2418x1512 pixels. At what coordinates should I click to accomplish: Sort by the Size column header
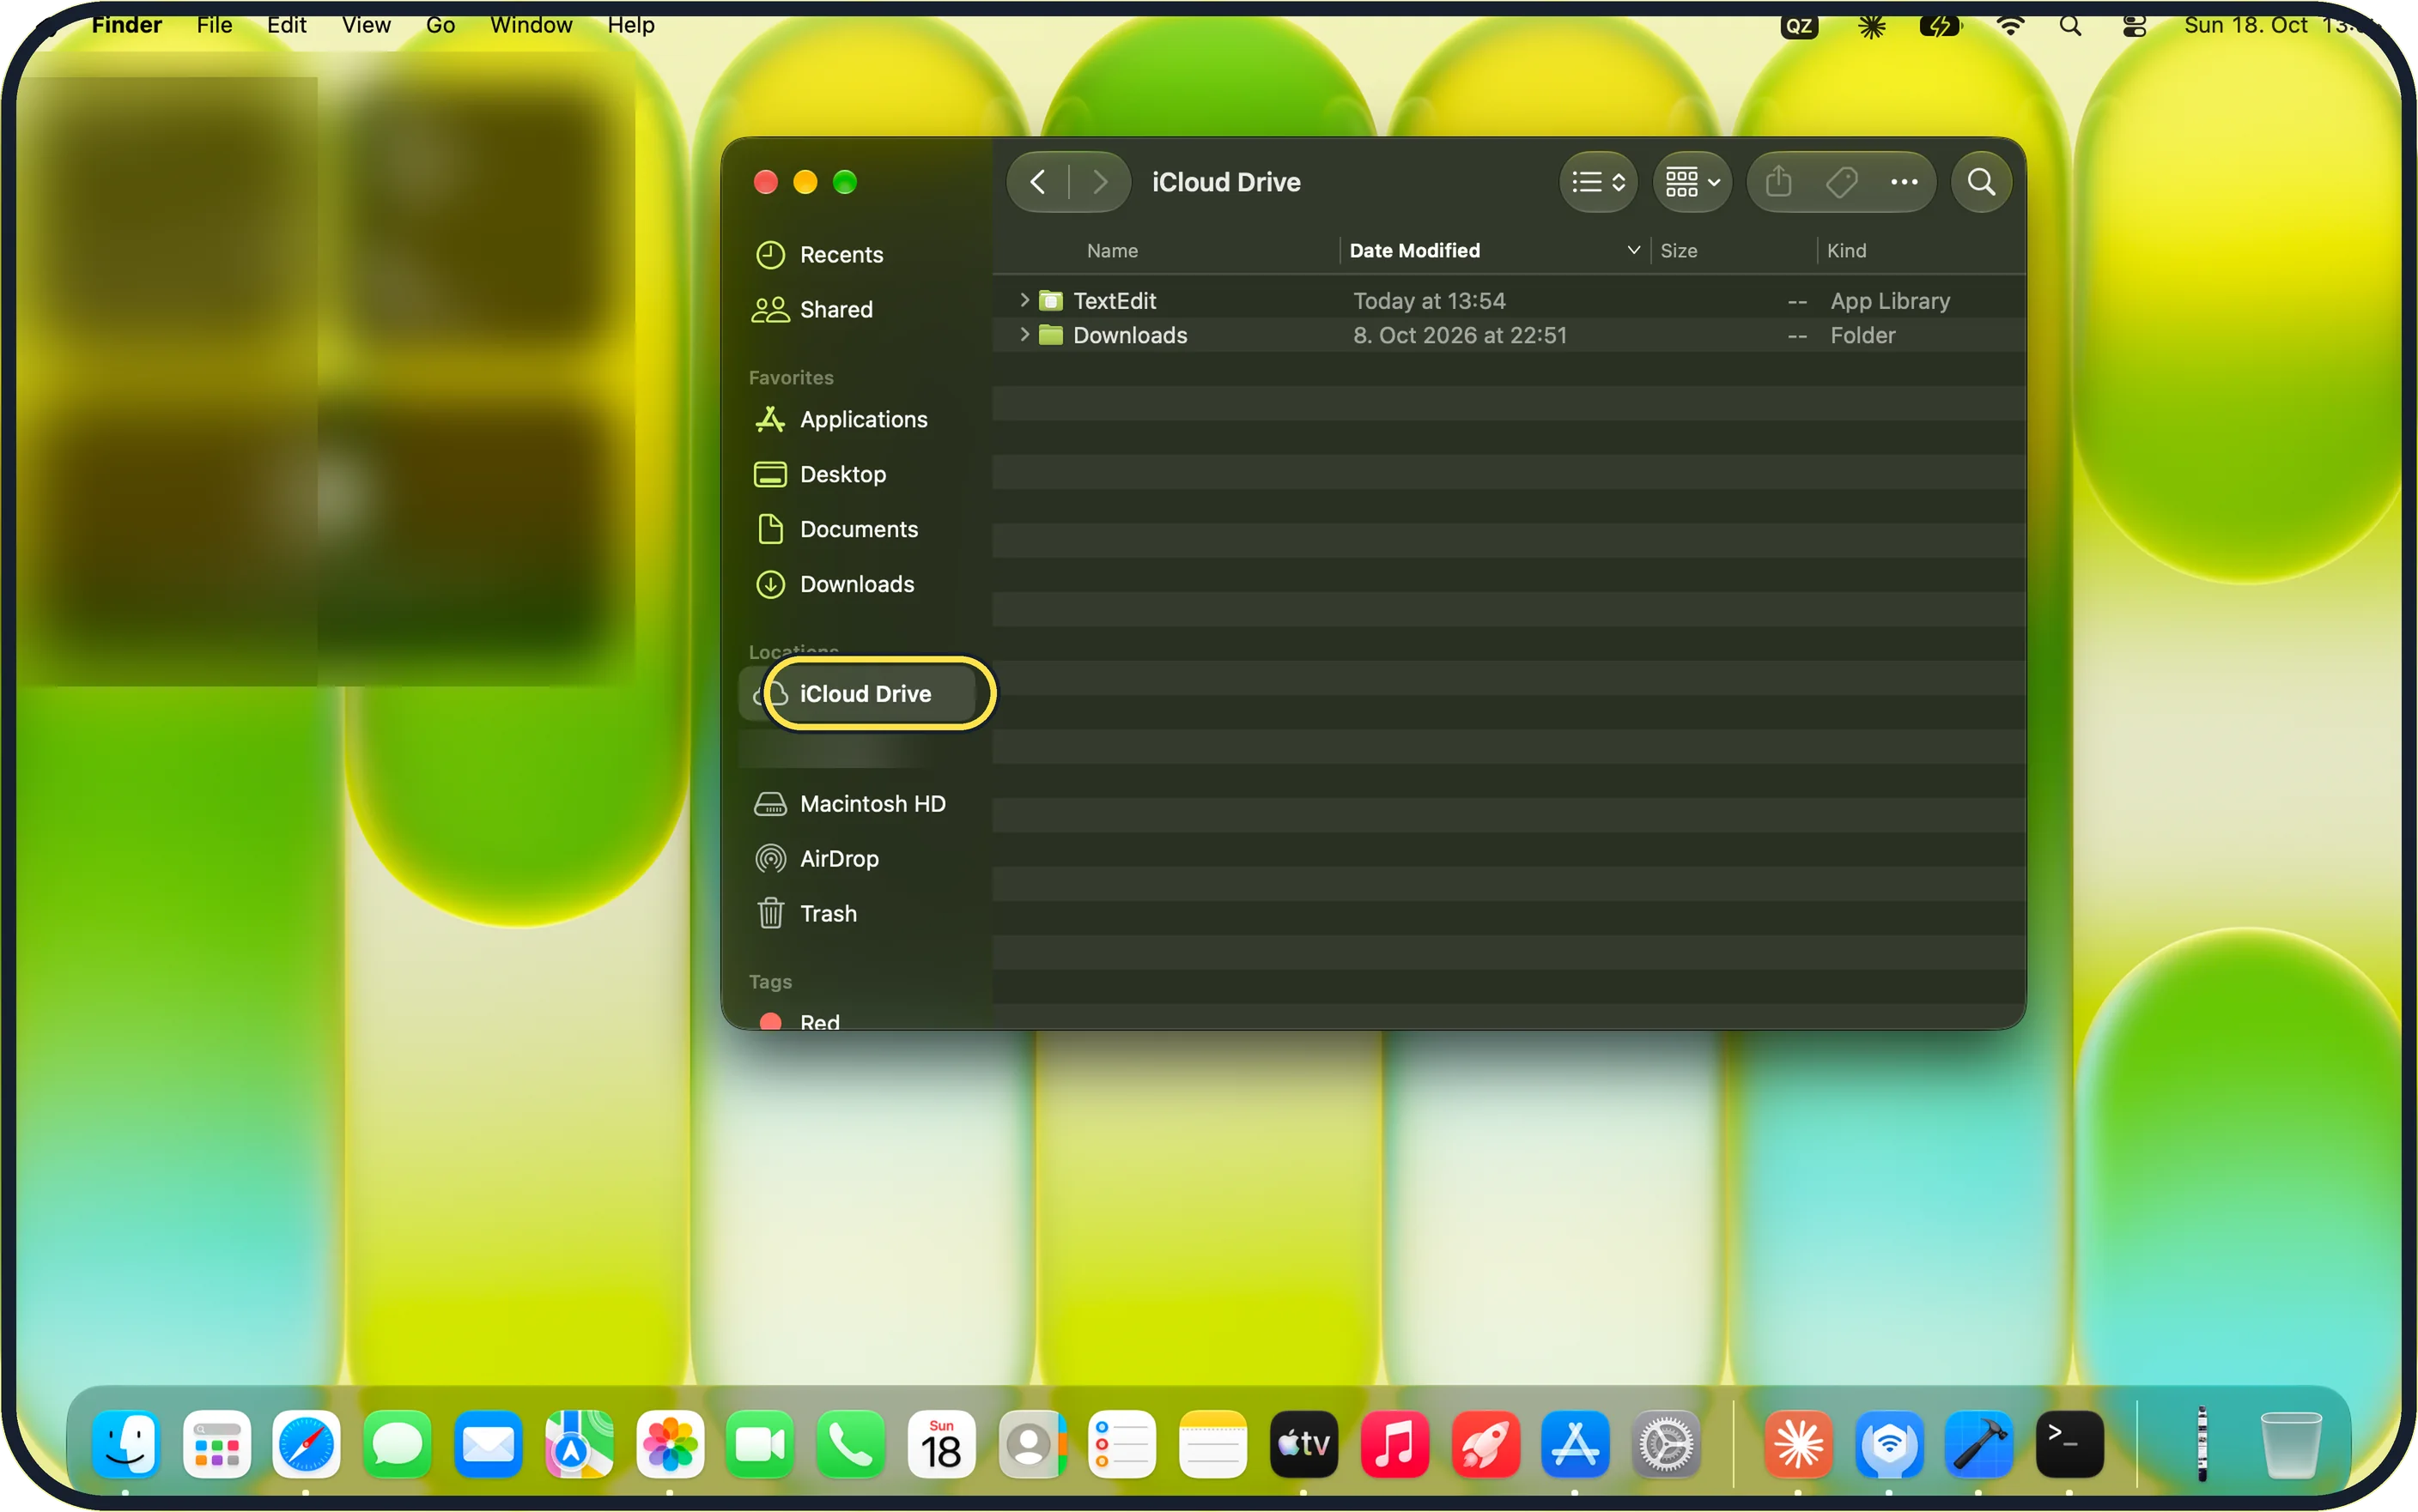[x=1679, y=250]
